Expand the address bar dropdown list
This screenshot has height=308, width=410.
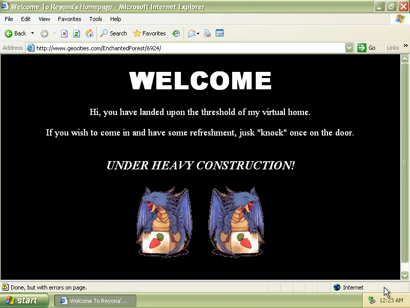coord(349,48)
